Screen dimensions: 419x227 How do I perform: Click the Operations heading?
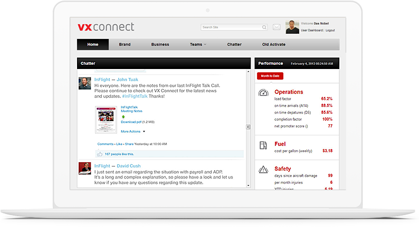(x=289, y=92)
